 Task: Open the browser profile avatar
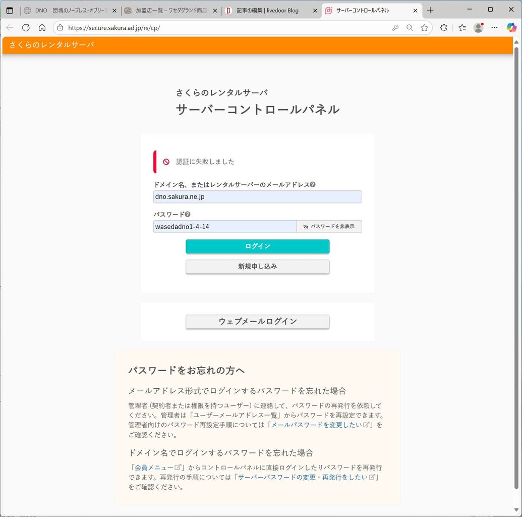(479, 28)
